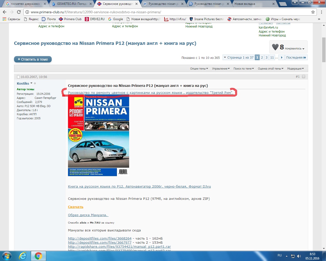This screenshot has height=261, width=326.
Task: Switch to GISMETEO.RU Погода tab
Action: tap(71, 4)
